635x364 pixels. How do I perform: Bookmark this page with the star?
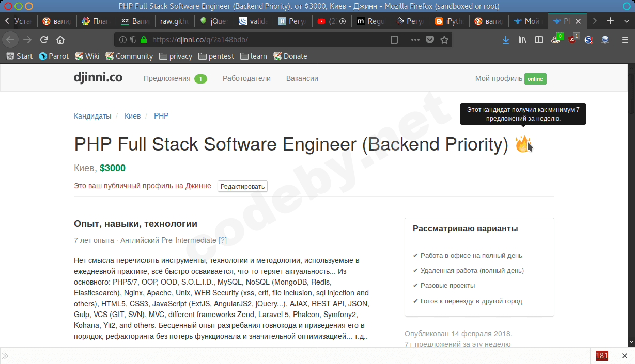[x=444, y=40]
